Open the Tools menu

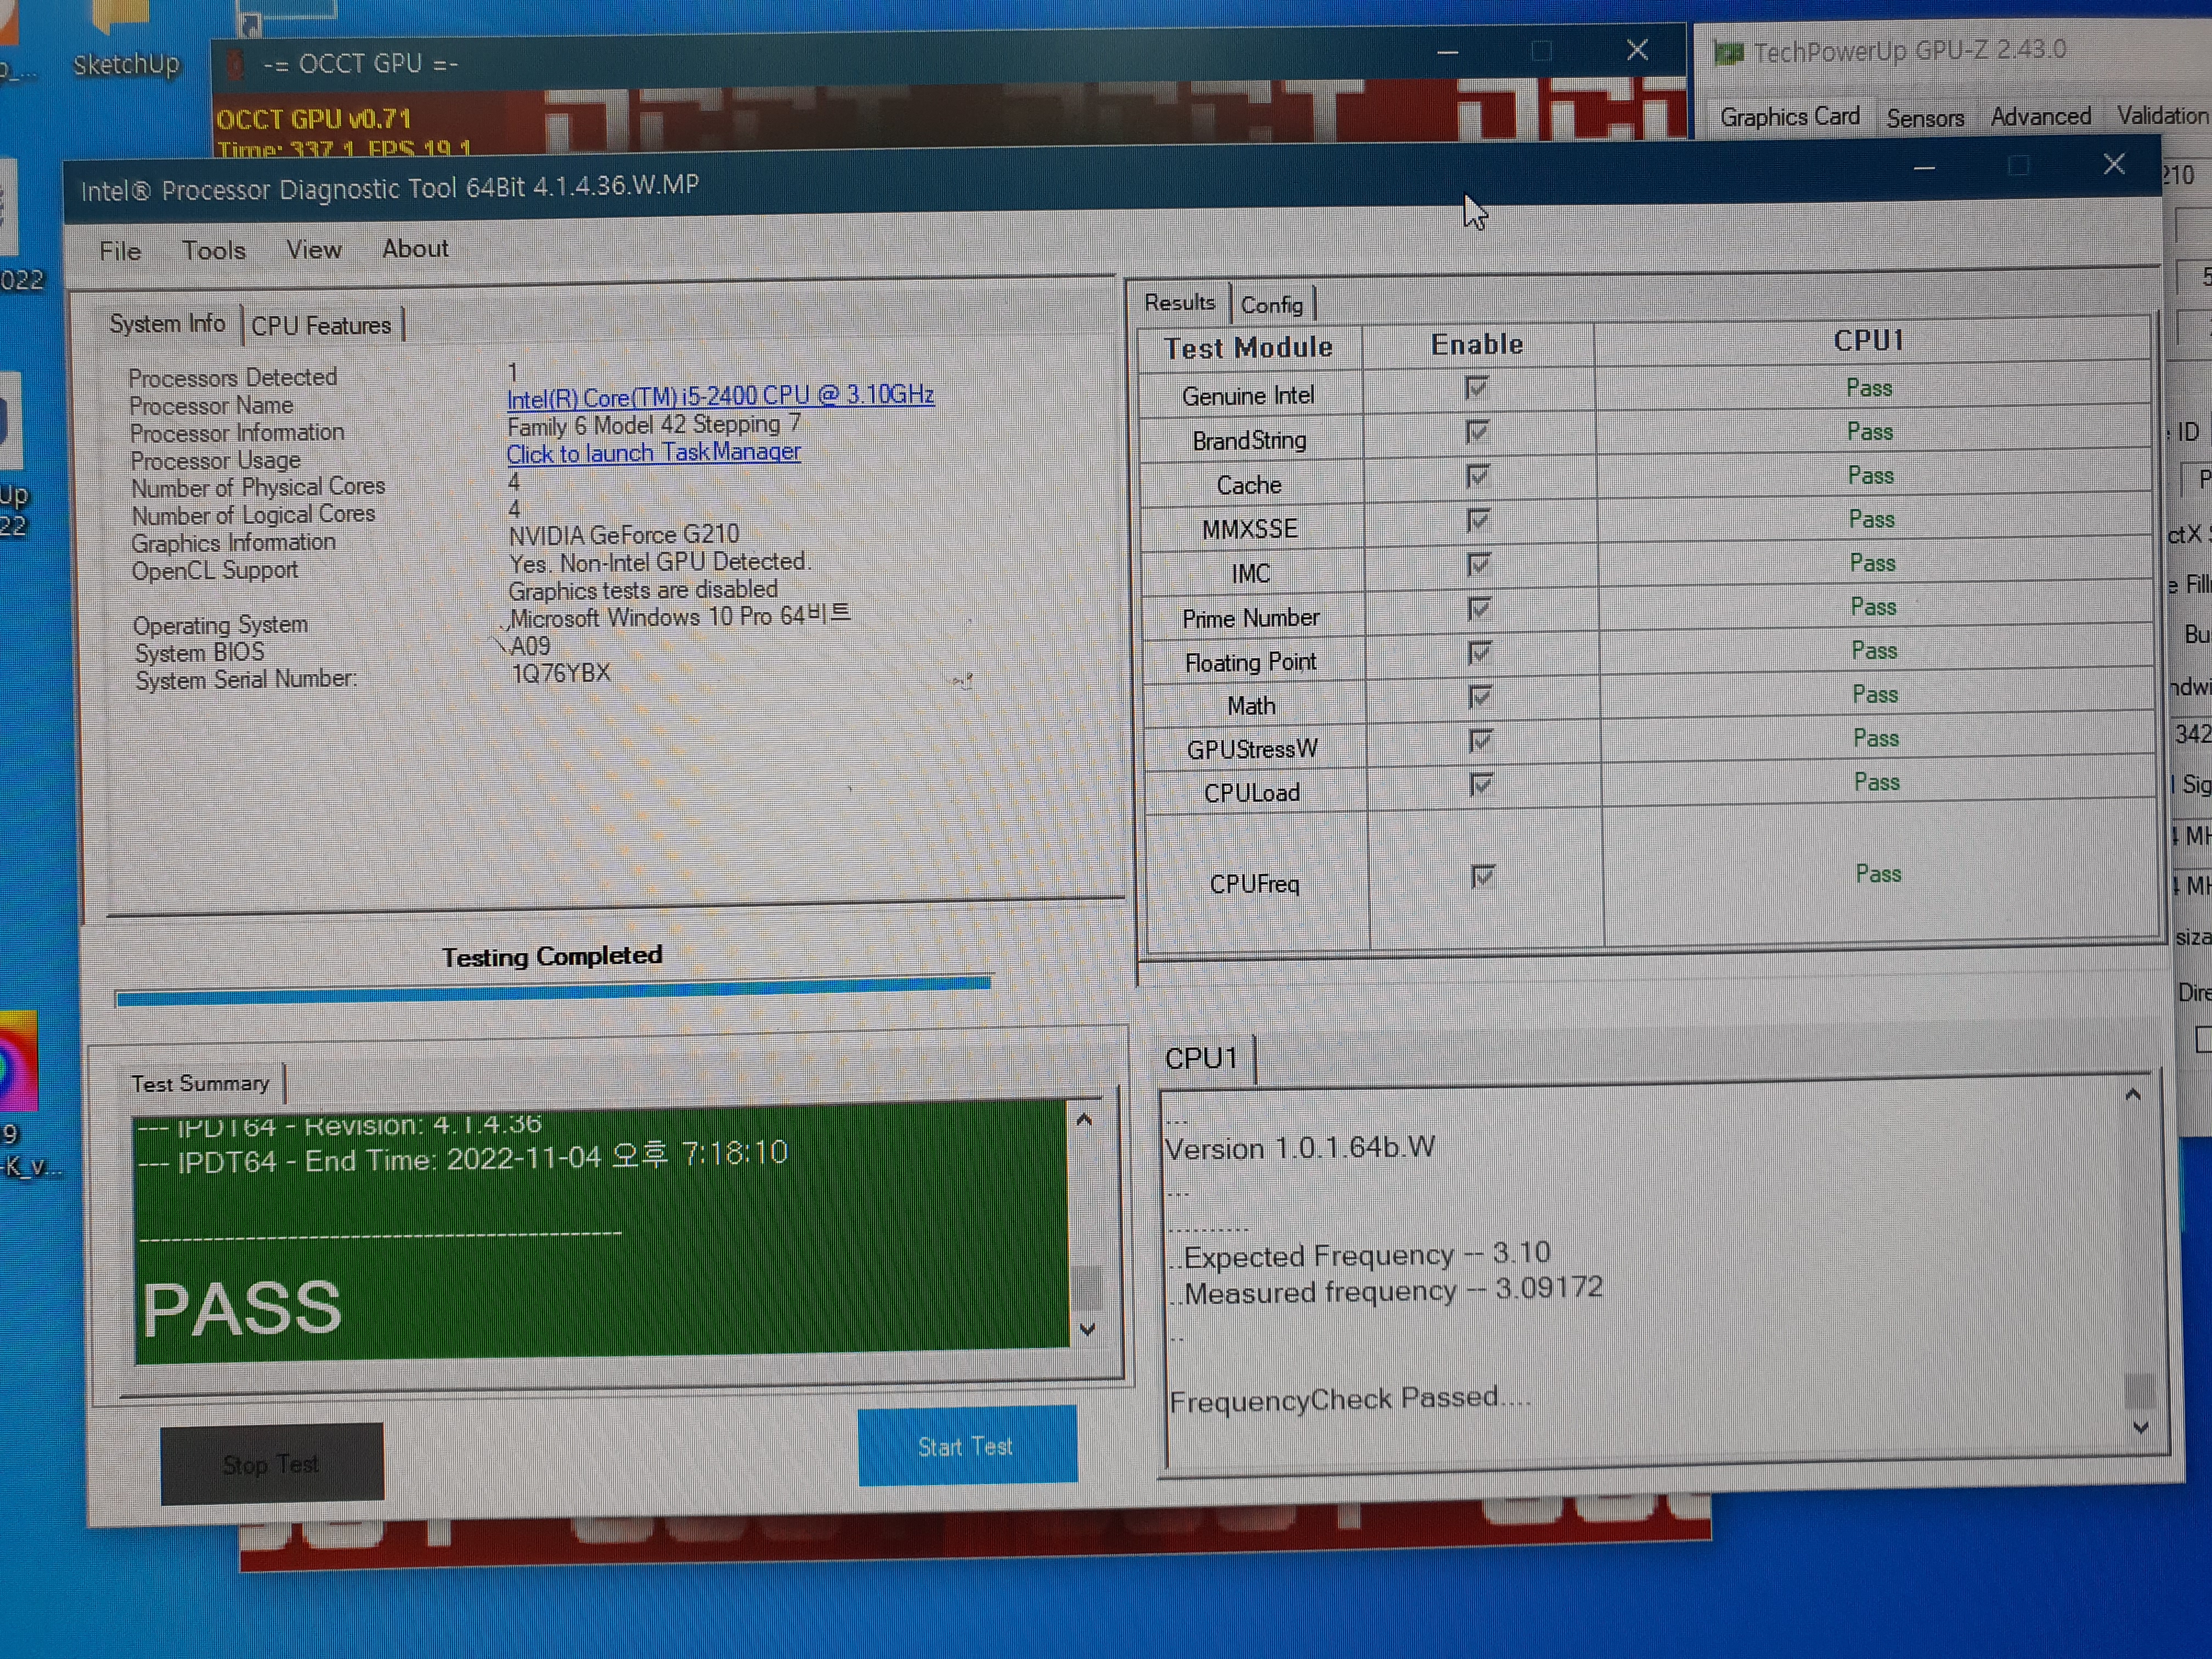pyautogui.click(x=213, y=250)
